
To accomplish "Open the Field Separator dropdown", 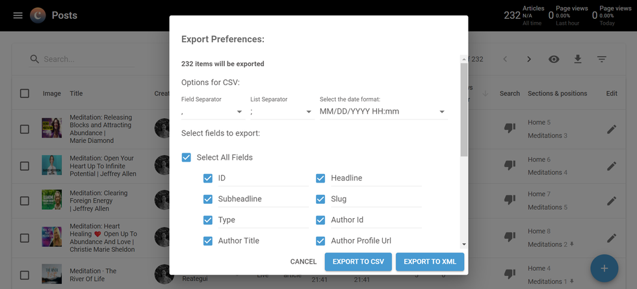I will pyautogui.click(x=212, y=112).
